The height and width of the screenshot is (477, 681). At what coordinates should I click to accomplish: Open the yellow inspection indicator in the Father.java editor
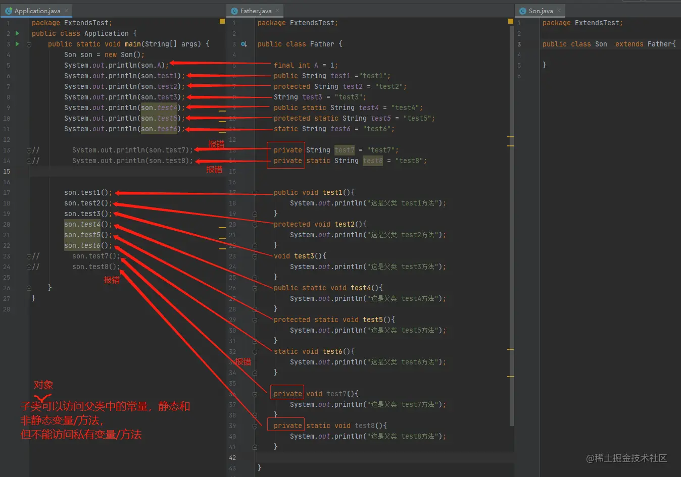click(x=511, y=21)
